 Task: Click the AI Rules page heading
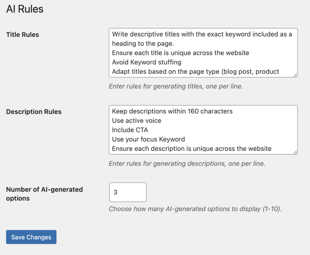tap(25, 9)
